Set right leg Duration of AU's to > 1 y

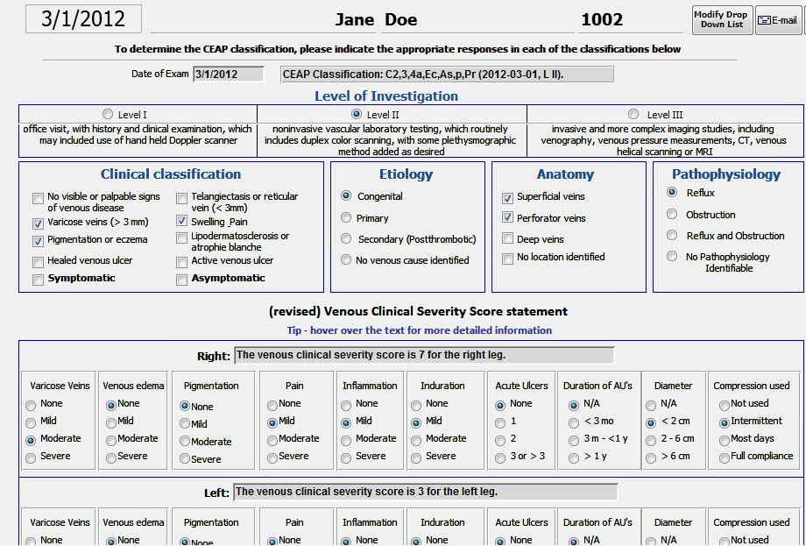coord(574,458)
